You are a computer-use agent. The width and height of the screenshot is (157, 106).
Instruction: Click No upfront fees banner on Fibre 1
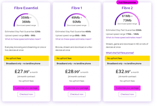point(77,58)
